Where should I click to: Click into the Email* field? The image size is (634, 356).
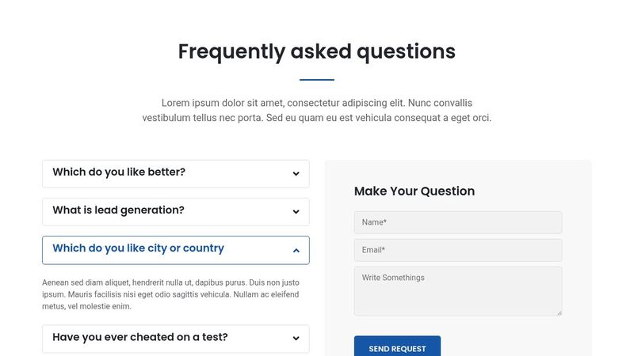457,250
